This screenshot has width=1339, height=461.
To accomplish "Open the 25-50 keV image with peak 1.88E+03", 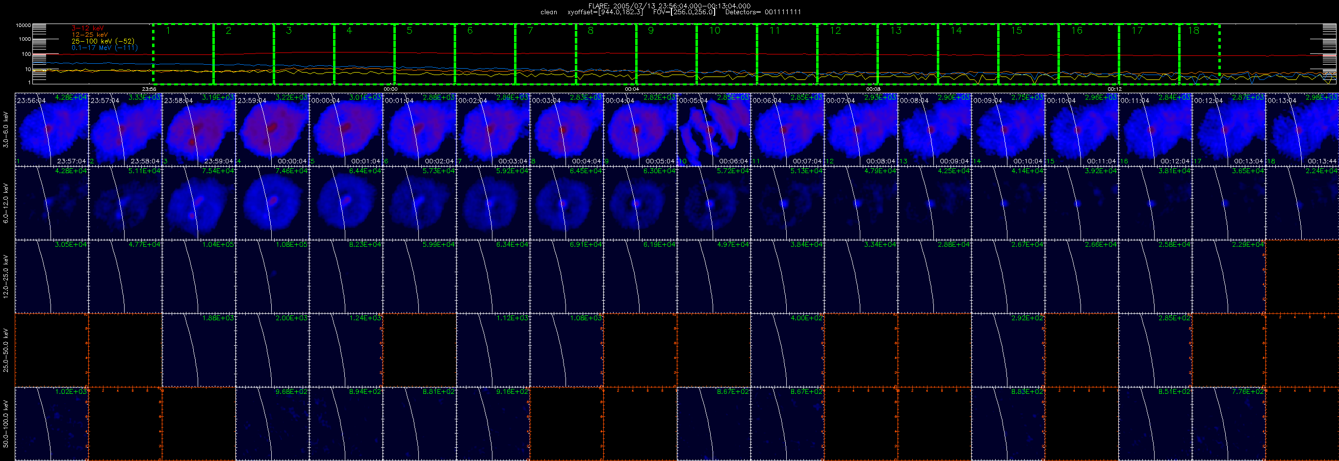I will pos(199,350).
